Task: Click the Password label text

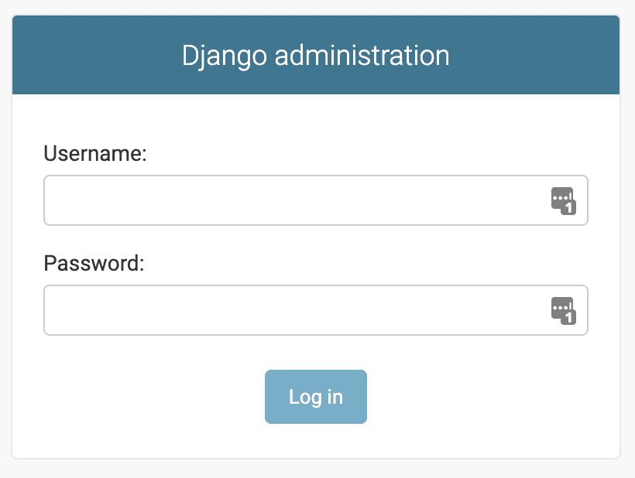Action: point(93,264)
